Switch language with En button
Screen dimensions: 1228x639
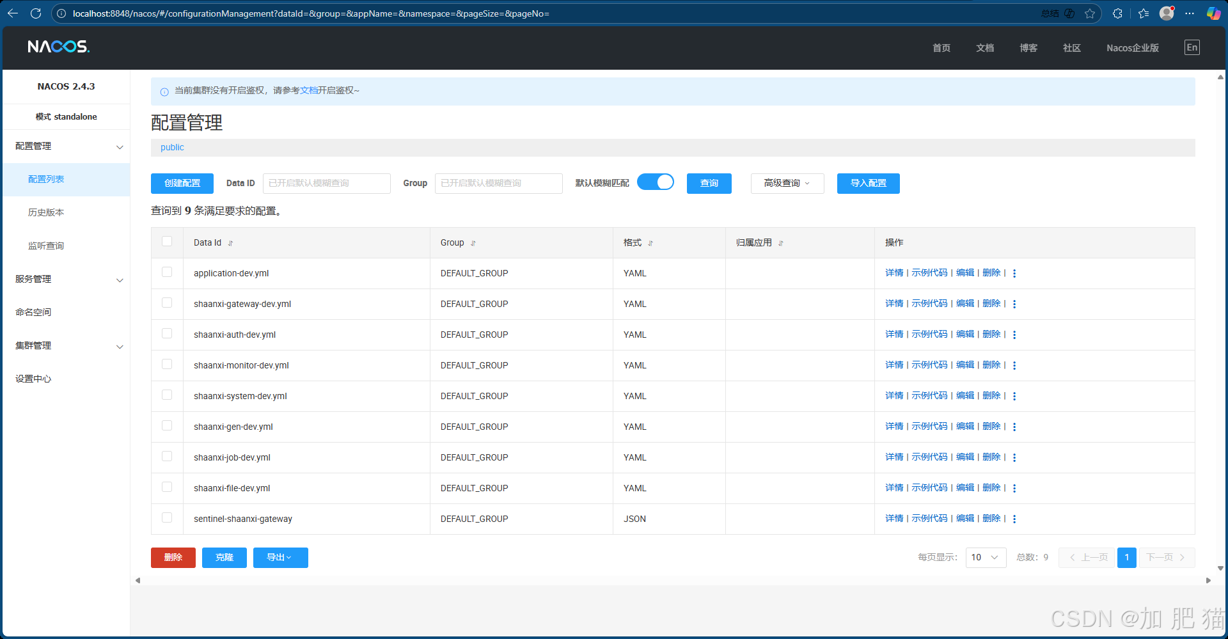pyautogui.click(x=1192, y=47)
